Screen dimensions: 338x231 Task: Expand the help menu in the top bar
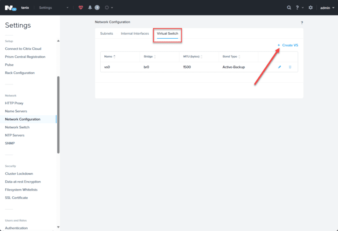[299, 7]
